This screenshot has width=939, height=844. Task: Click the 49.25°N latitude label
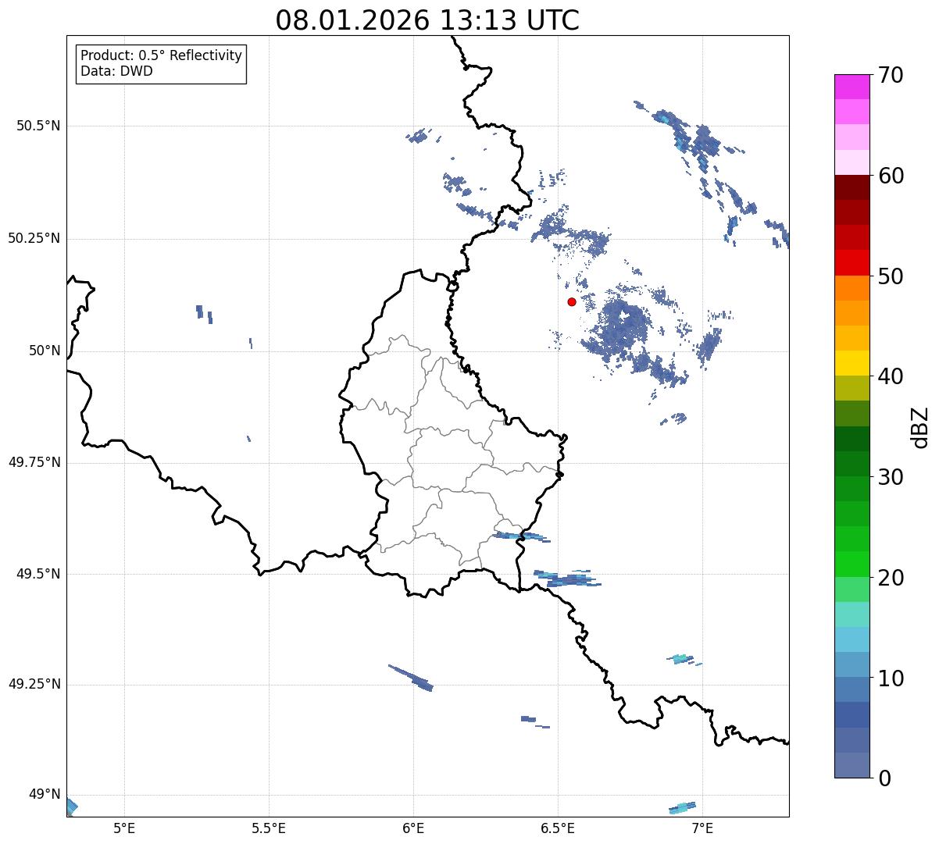tap(34, 684)
